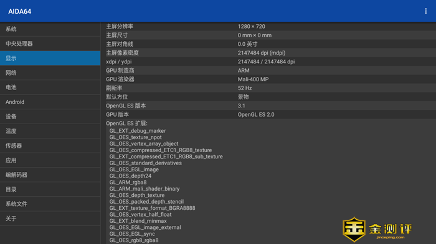Select 目录 in the sidebar
This screenshot has height=244, width=436.
pyautogui.click(x=50, y=189)
